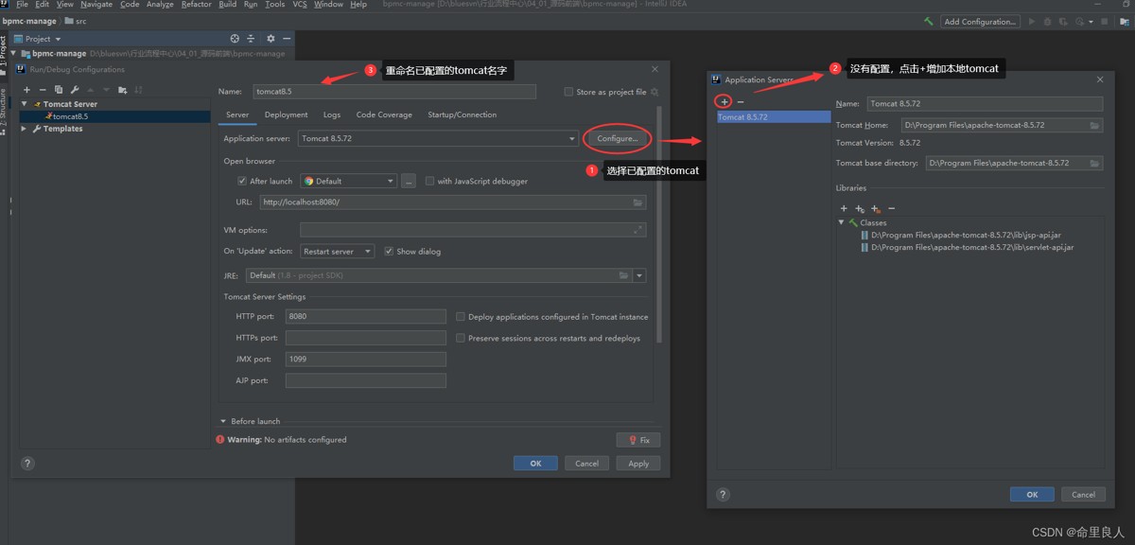
Task: Create new folder icon in Run/Debug toolbar
Action: [x=122, y=90]
